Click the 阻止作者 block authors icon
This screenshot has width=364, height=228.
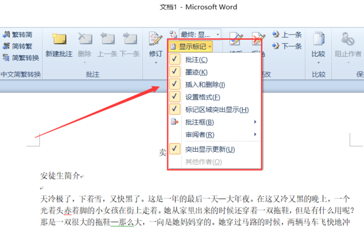348,39
